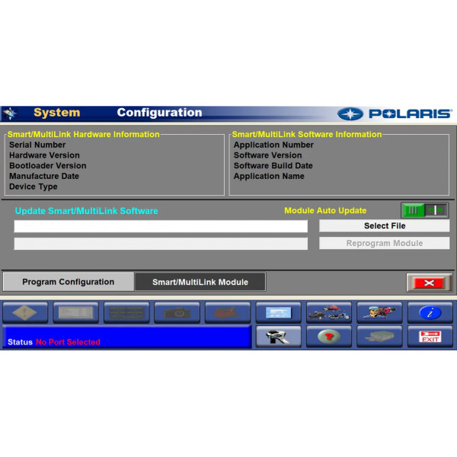457x457 pixels.
Task: Click the hand with wrench configuration icon
Action: tap(278, 337)
